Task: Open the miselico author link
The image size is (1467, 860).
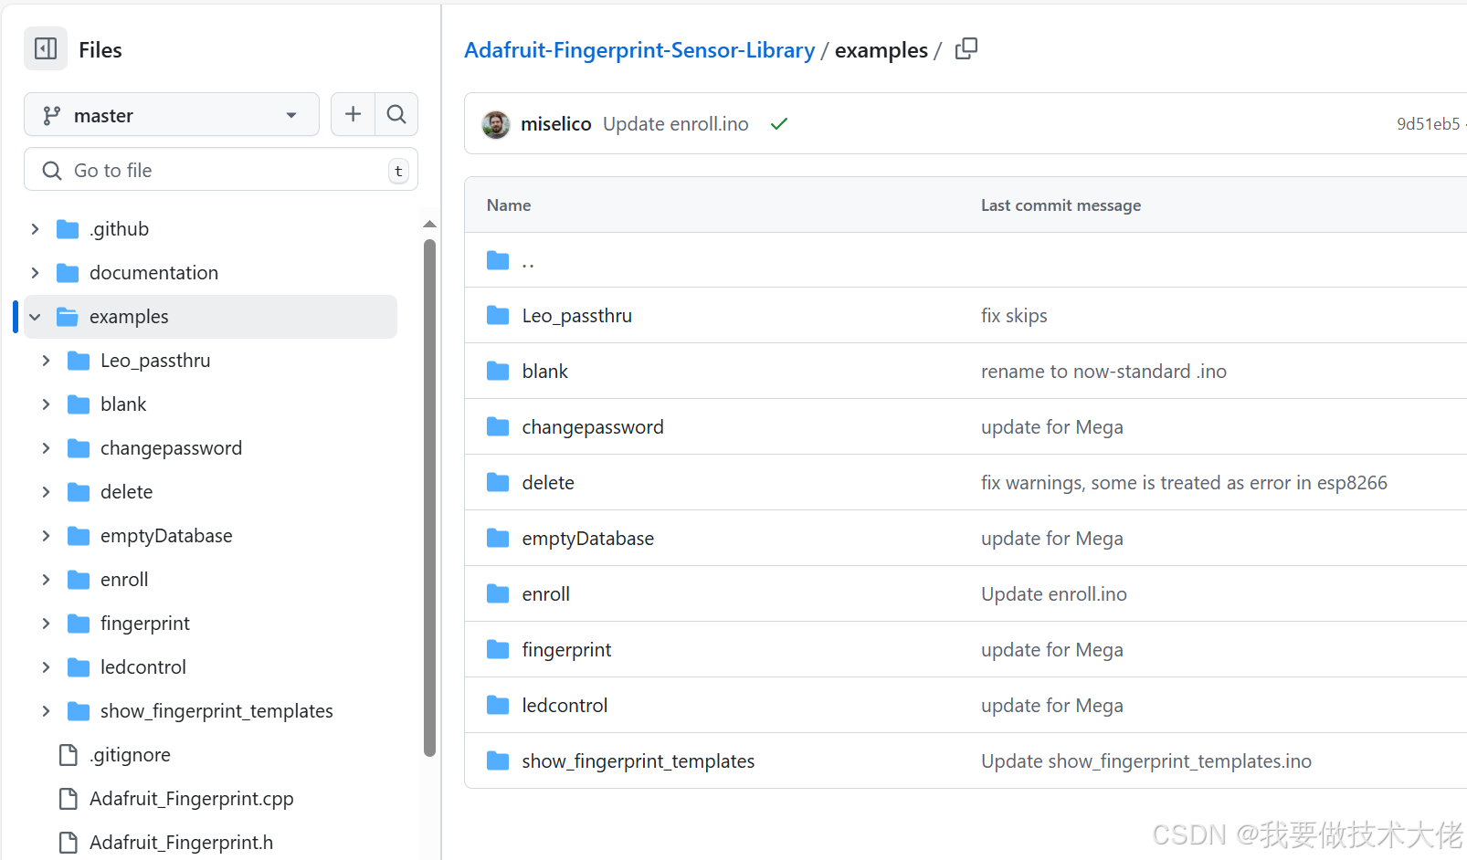Action: [555, 124]
